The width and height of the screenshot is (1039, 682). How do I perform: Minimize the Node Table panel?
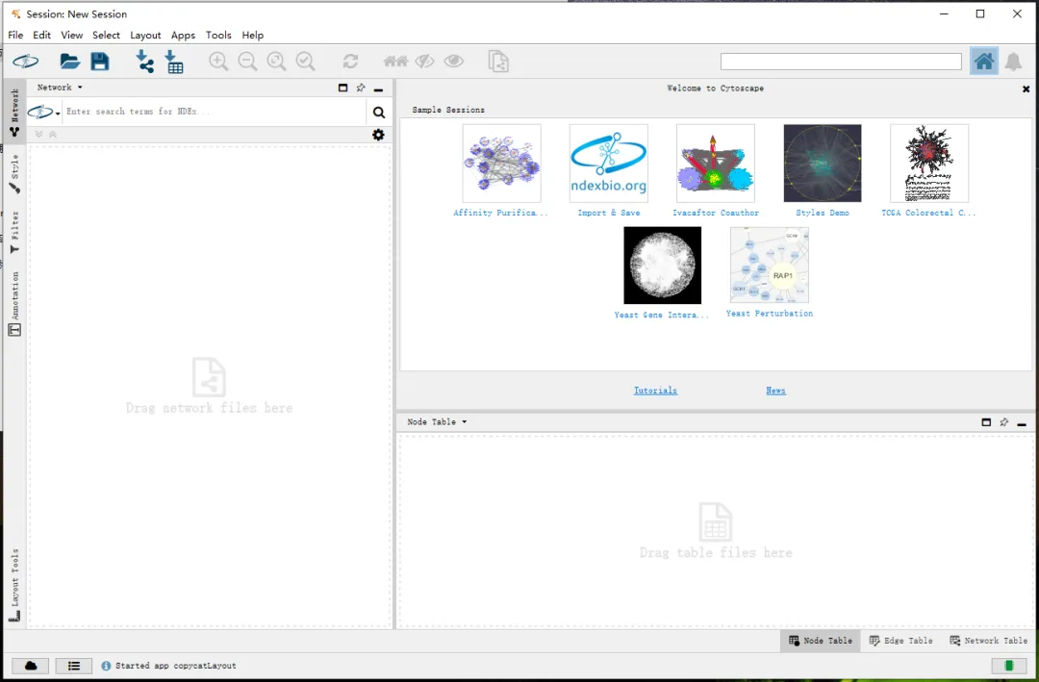tap(1022, 423)
